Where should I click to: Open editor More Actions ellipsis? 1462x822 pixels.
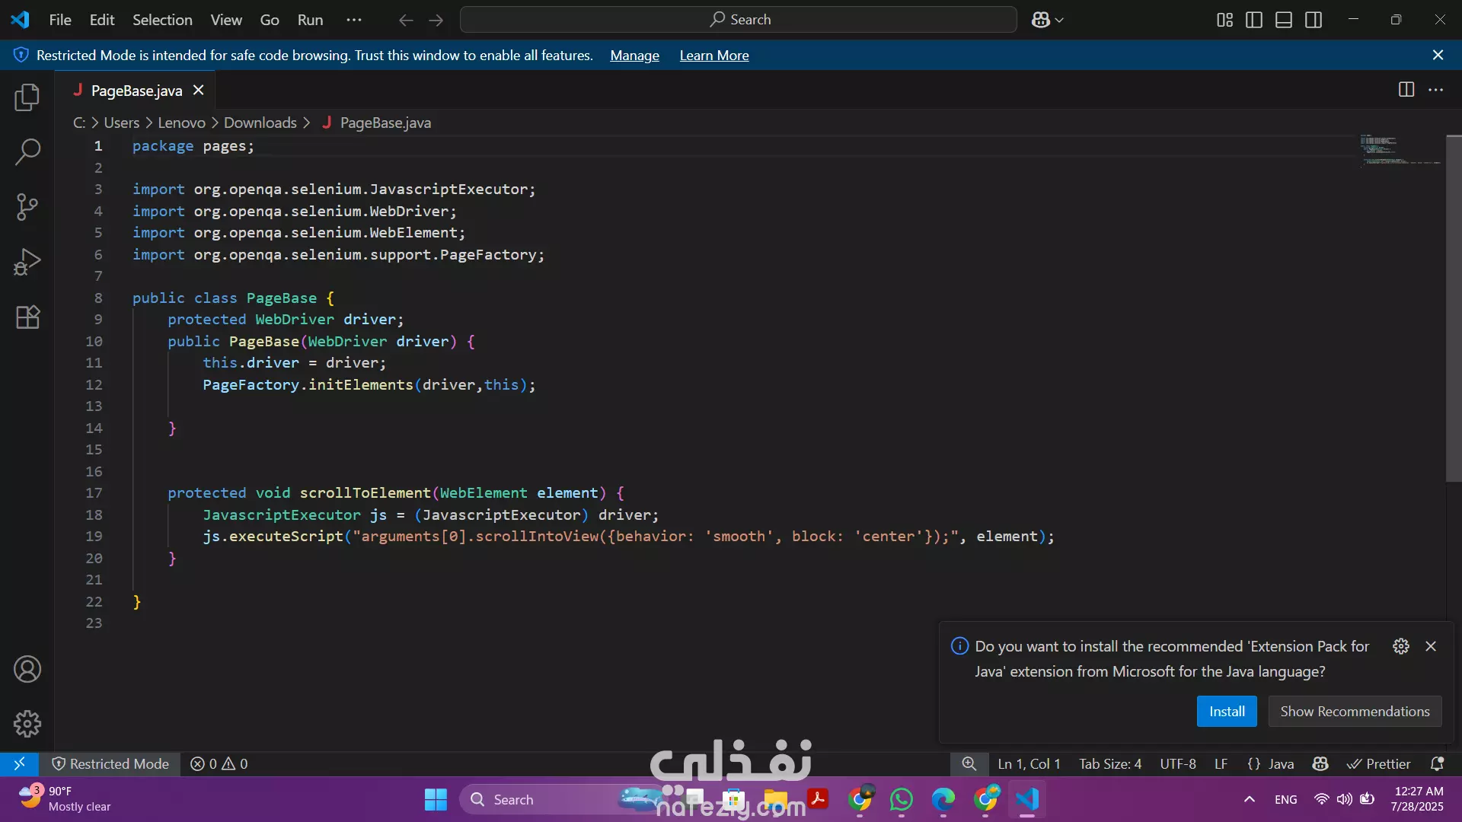(1436, 90)
